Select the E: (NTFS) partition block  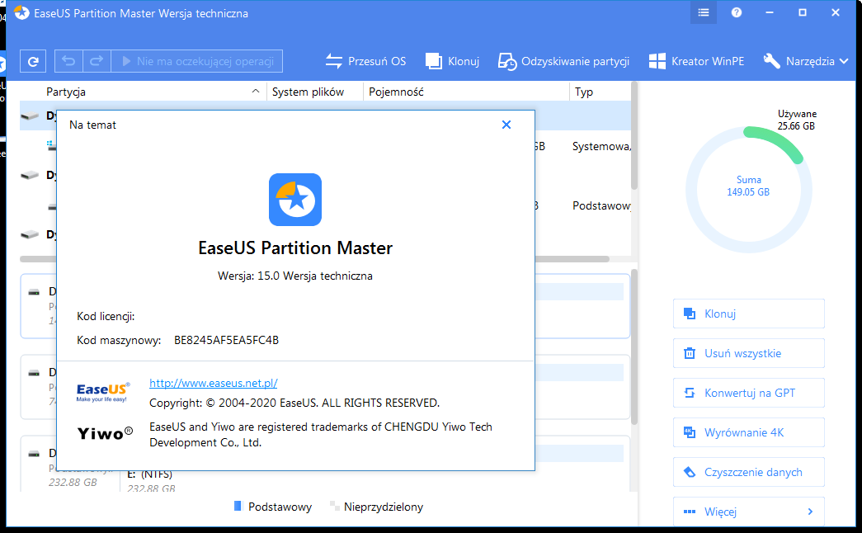[151, 479]
